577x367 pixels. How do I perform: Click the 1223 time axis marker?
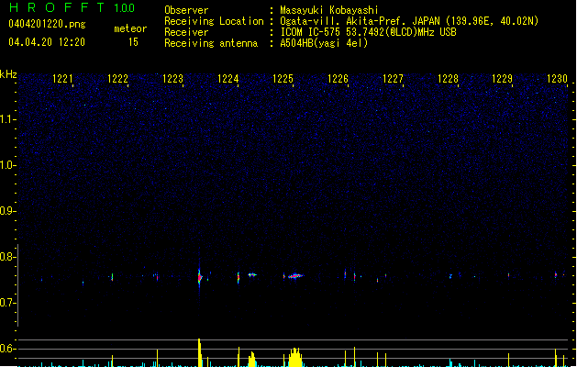(172, 79)
